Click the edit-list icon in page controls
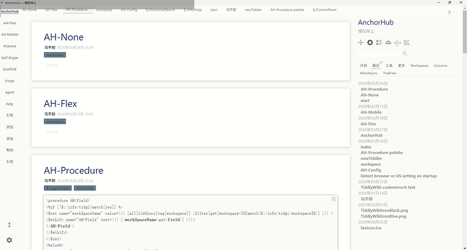 coord(407,43)
